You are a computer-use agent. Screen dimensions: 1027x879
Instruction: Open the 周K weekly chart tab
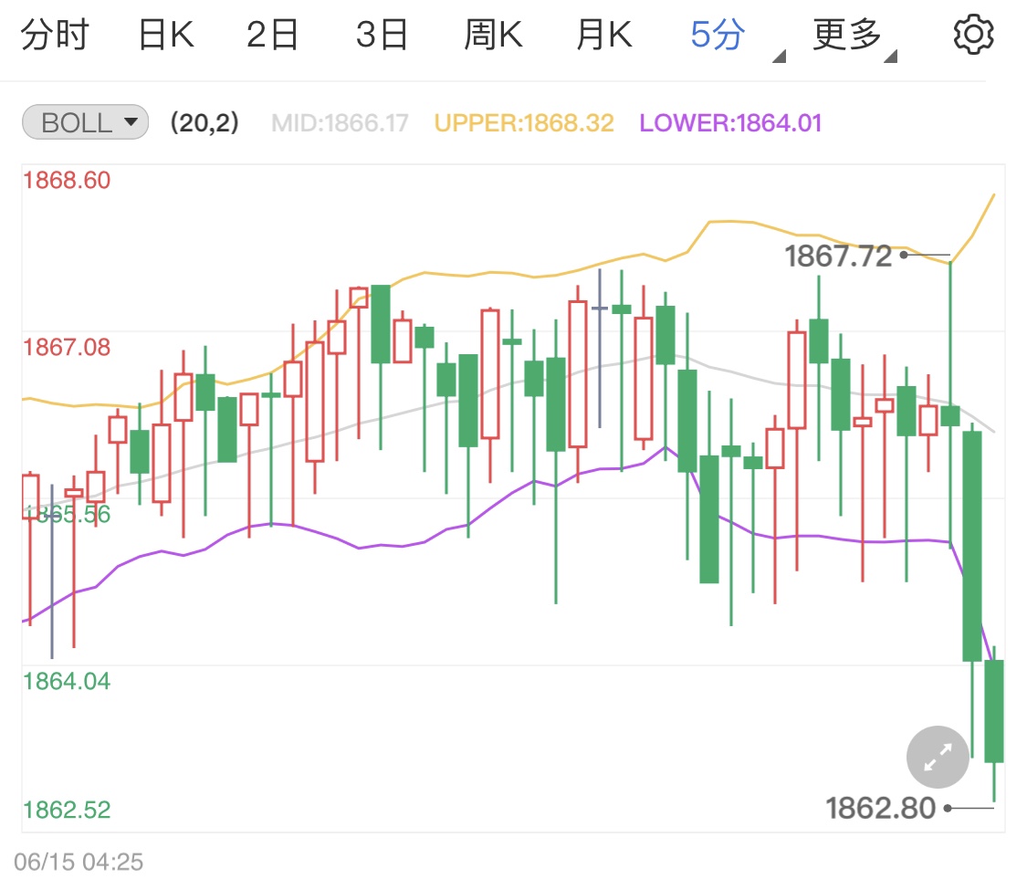click(493, 35)
